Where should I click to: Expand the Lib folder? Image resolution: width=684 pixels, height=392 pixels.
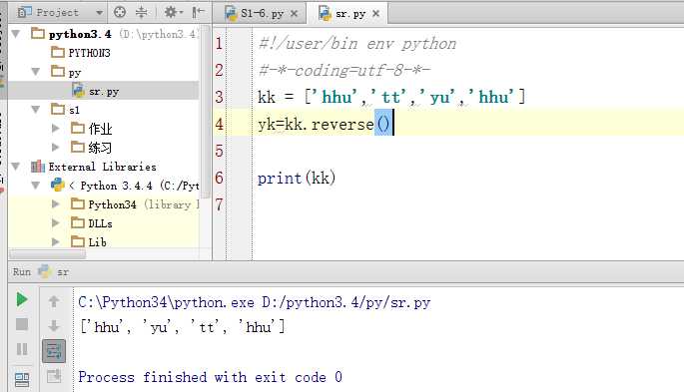55,241
